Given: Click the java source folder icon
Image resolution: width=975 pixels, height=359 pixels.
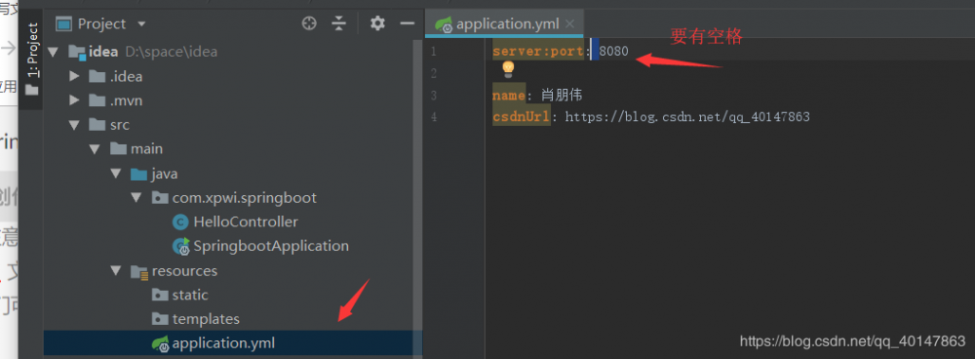Looking at the screenshot, I should [138, 174].
